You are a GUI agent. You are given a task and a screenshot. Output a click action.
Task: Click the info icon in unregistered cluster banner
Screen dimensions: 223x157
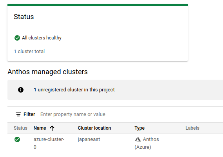click(x=21, y=90)
